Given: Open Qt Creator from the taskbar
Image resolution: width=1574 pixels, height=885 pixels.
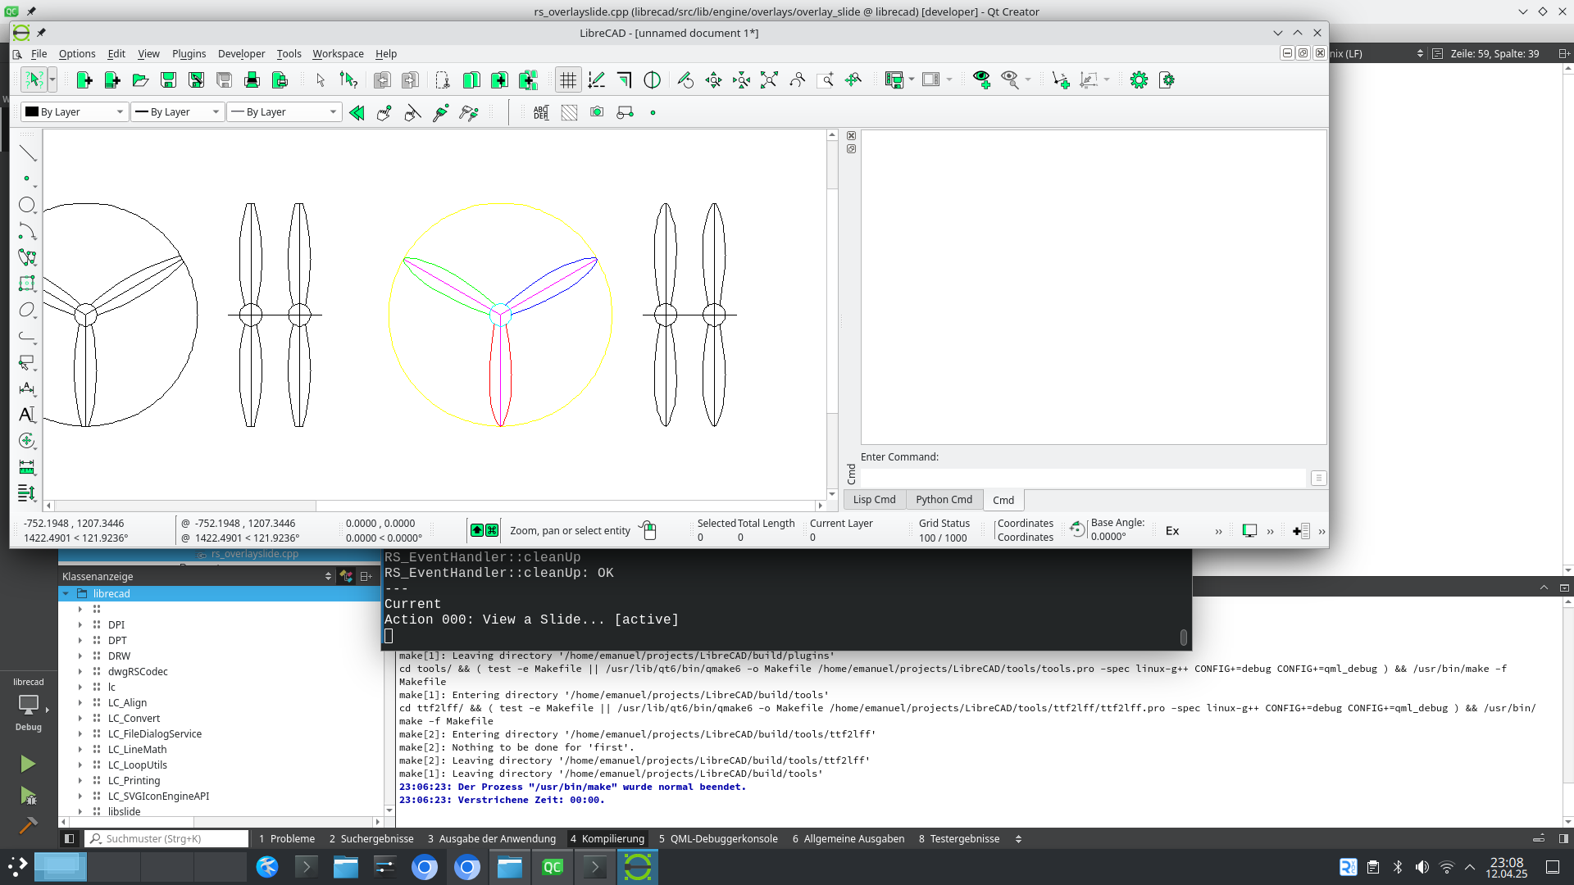Looking at the screenshot, I should click(x=553, y=867).
